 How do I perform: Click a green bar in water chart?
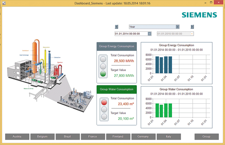157,110
